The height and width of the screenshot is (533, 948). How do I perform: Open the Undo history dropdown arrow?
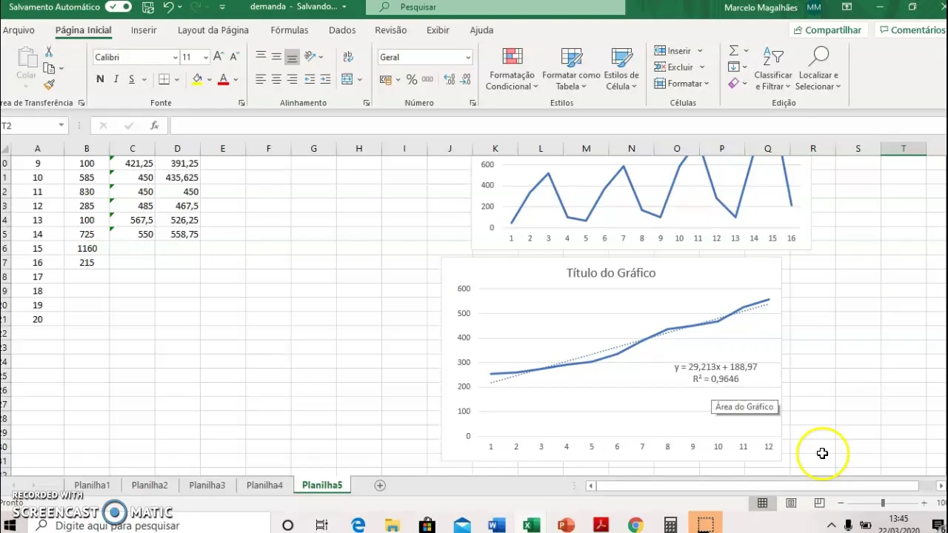coord(179,7)
